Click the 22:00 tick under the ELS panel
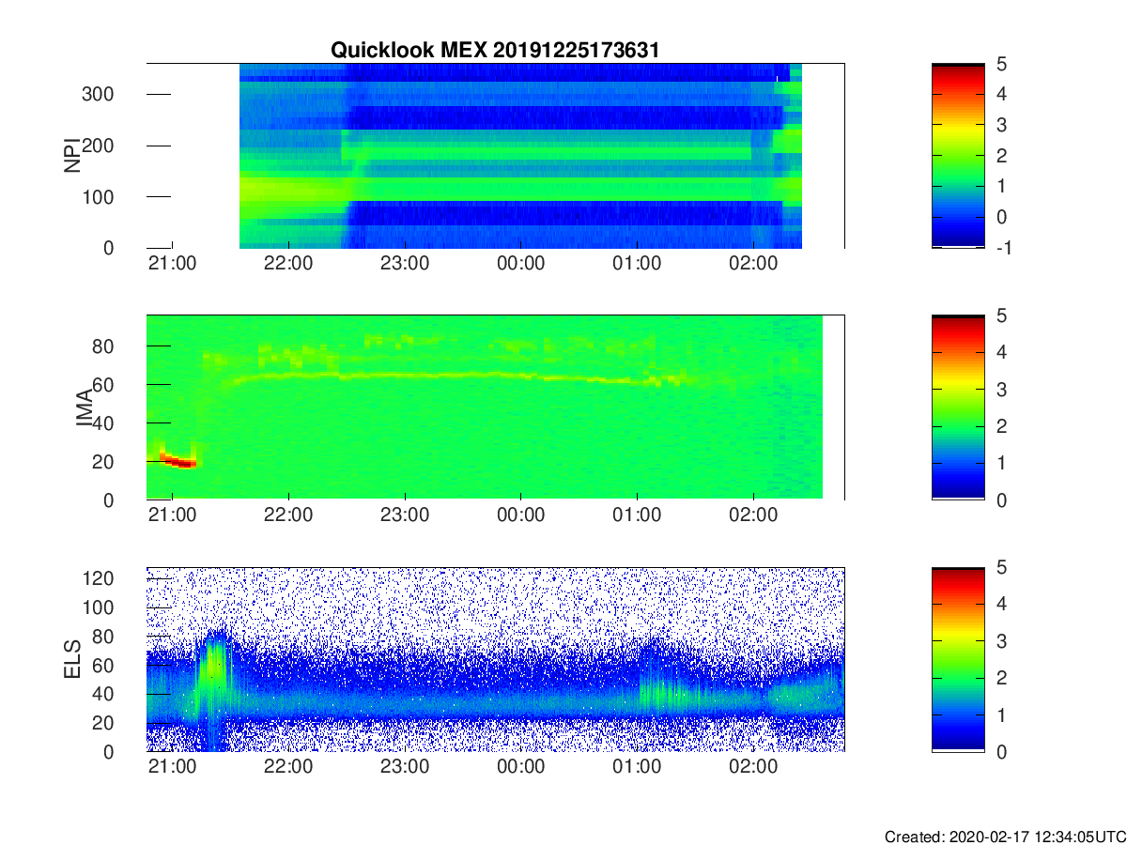 288,766
